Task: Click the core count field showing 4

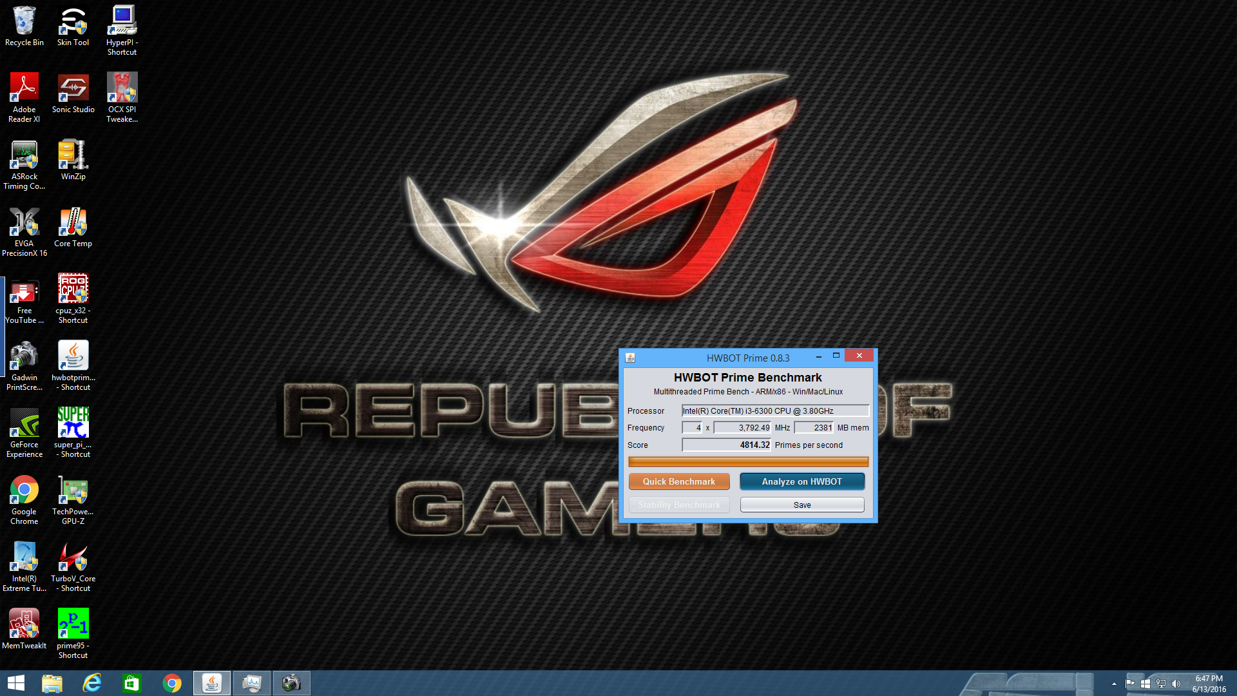Action: [692, 427]
